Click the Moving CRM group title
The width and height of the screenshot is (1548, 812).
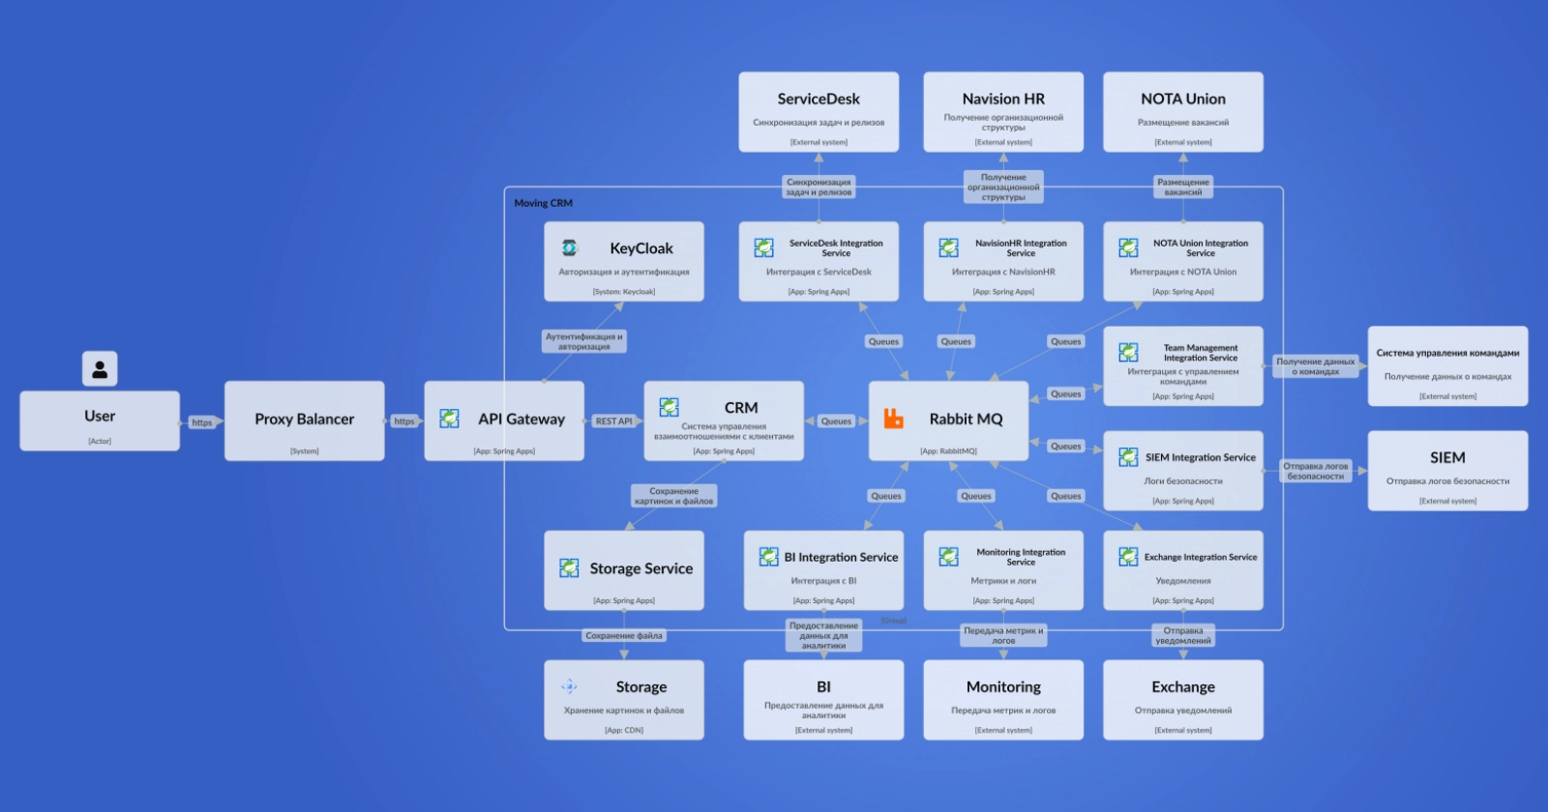coord(543,203)
